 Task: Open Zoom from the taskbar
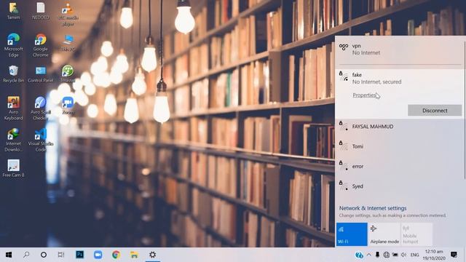point(98,255)
